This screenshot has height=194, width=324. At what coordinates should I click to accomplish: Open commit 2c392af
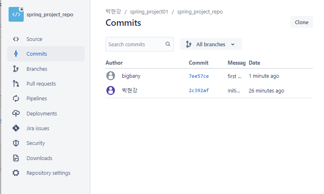point(199,90)
